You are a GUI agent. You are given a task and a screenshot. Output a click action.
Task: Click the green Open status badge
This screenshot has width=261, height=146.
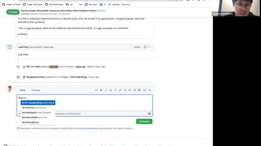13,12
